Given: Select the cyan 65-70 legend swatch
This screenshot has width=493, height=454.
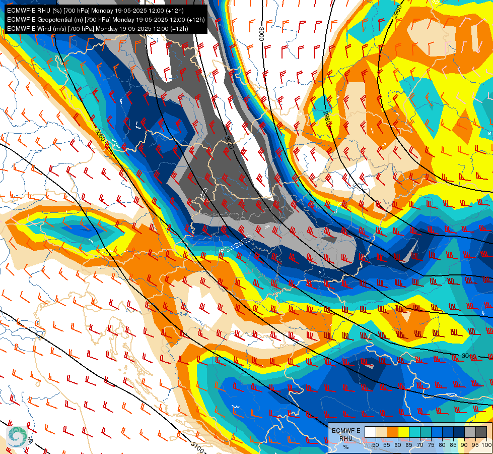Looking at the screenshot, I should coord(415,432).
